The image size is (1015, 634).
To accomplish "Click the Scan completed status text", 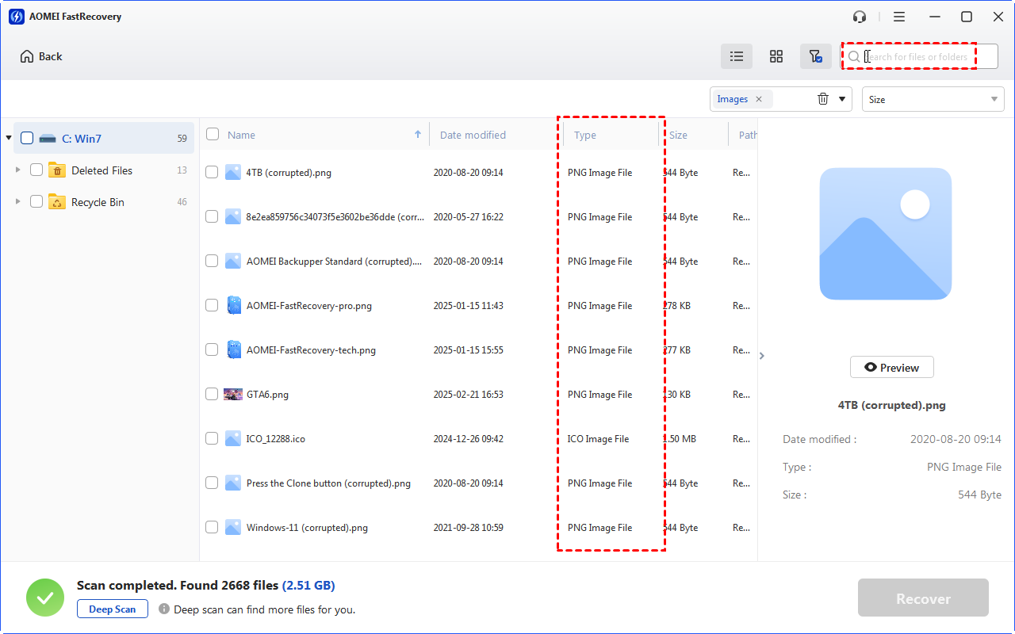I will 206,586.
